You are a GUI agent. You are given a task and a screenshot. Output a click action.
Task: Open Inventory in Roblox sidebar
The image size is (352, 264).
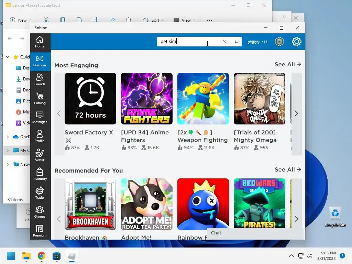[x=40, y=174]
